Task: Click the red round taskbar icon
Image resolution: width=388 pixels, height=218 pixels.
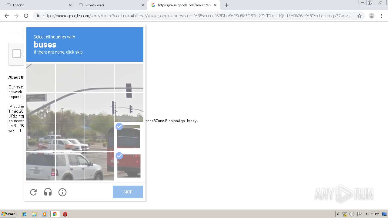Action: pyautogui.click(x=65, y=214)
